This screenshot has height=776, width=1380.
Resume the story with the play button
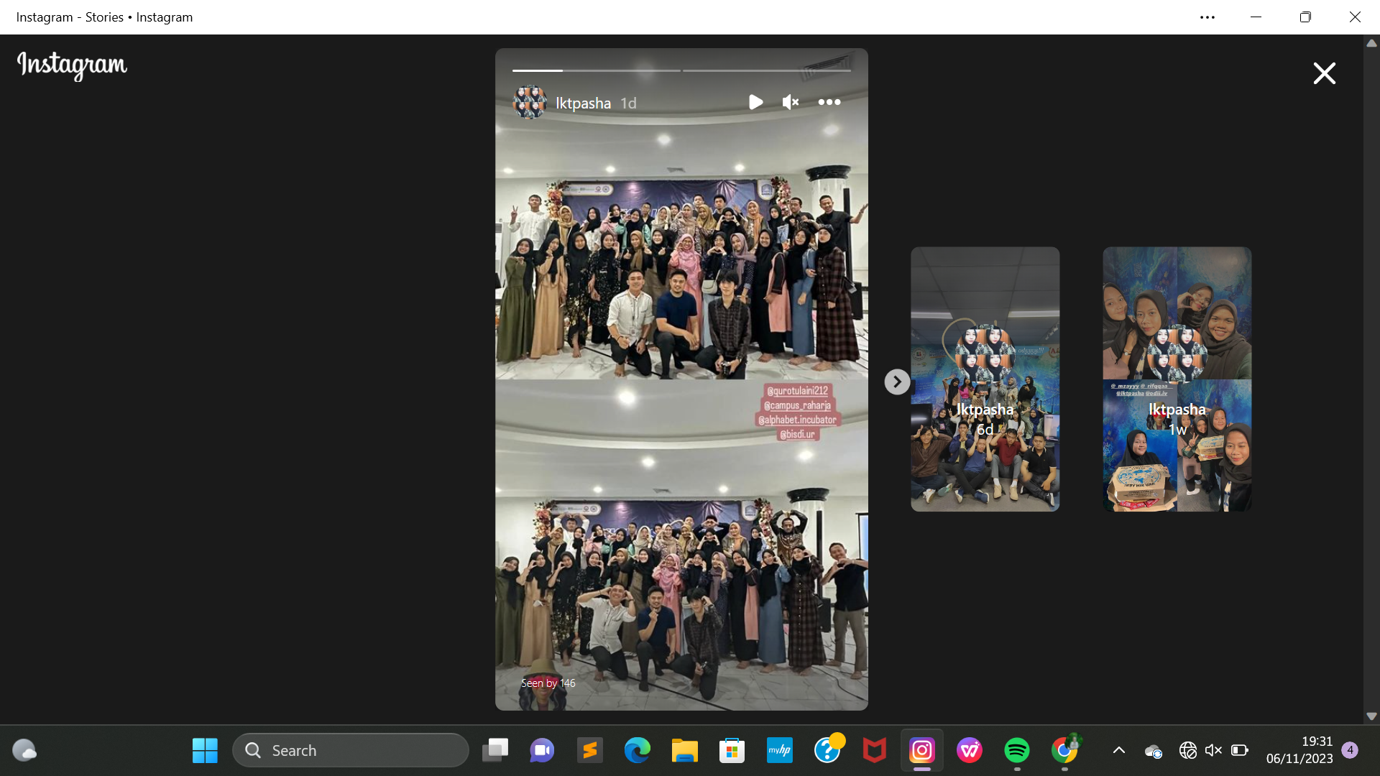(x=755, y=102)
